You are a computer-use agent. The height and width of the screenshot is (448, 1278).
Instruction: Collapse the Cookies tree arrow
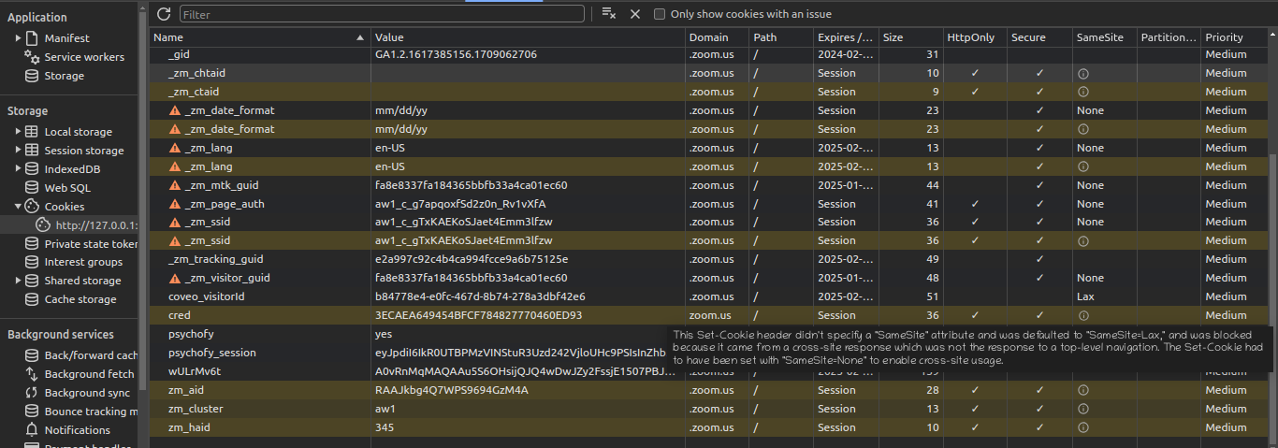18,207
